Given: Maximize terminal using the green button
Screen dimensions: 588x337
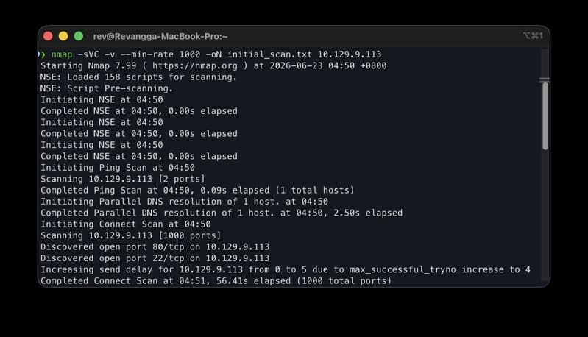Looking at the screenshot, I should click(x=79, y=36).
